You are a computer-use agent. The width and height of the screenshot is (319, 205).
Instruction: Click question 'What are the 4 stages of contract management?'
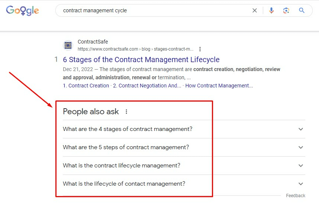[128, 129]
